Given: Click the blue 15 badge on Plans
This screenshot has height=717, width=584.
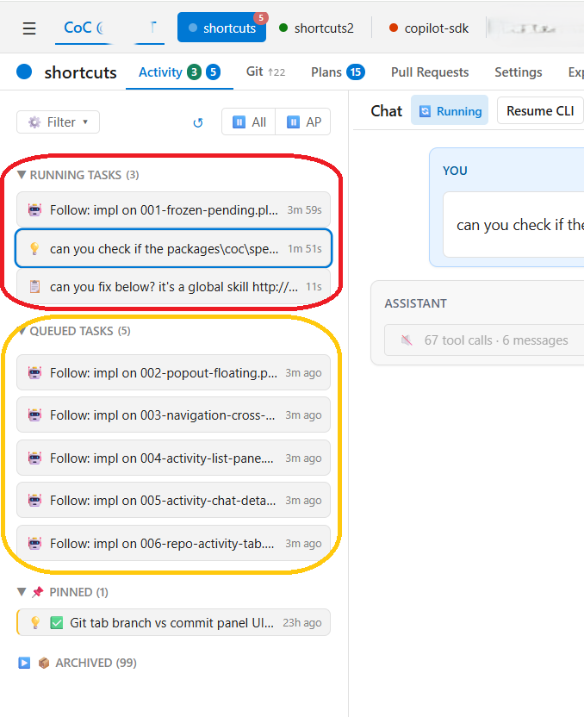Looking at the screenshot, I should 356,72.
